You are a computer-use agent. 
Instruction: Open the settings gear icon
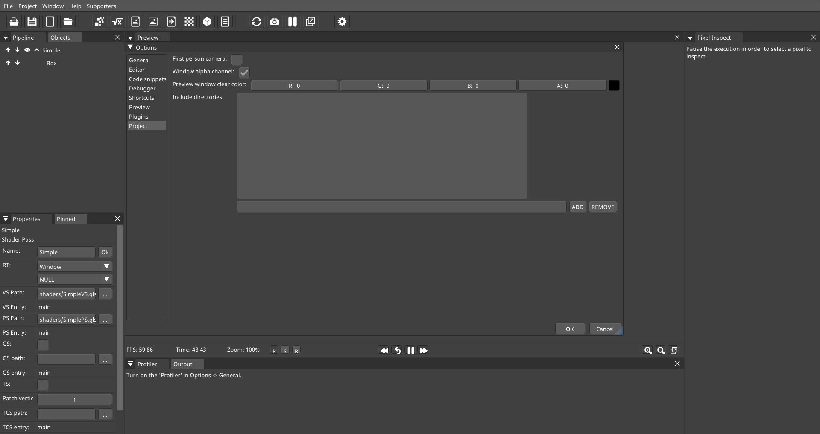[342, 21]
